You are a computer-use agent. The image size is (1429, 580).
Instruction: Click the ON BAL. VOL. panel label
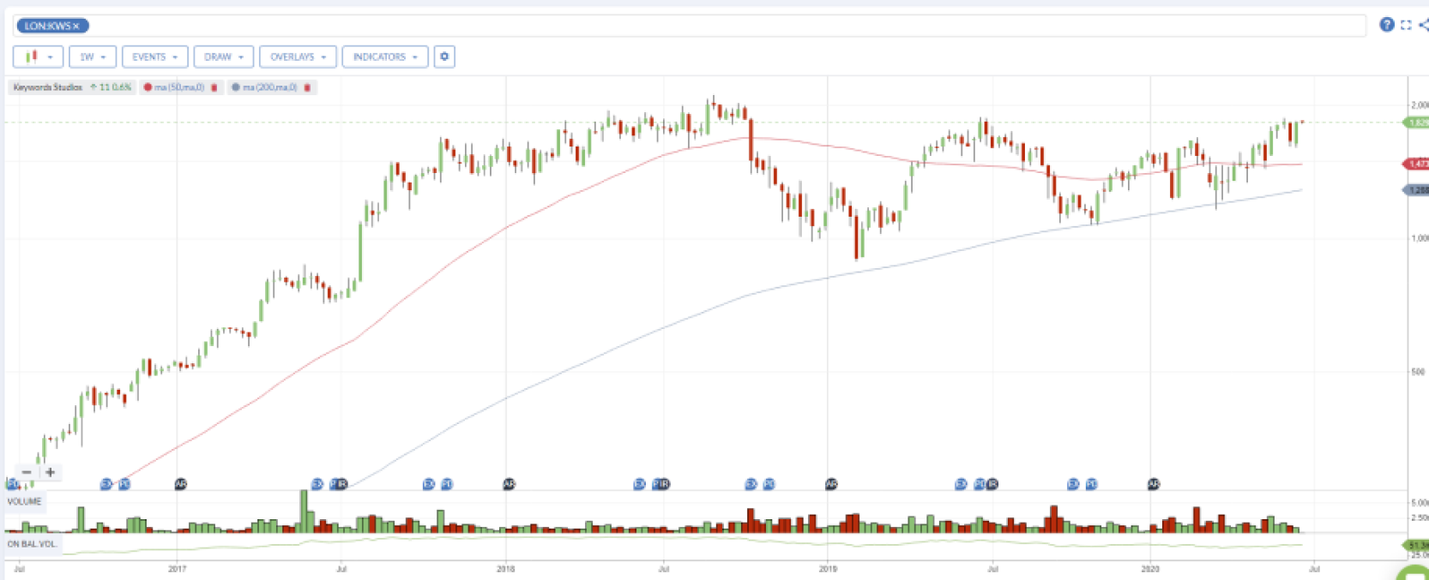coord(33,544)
